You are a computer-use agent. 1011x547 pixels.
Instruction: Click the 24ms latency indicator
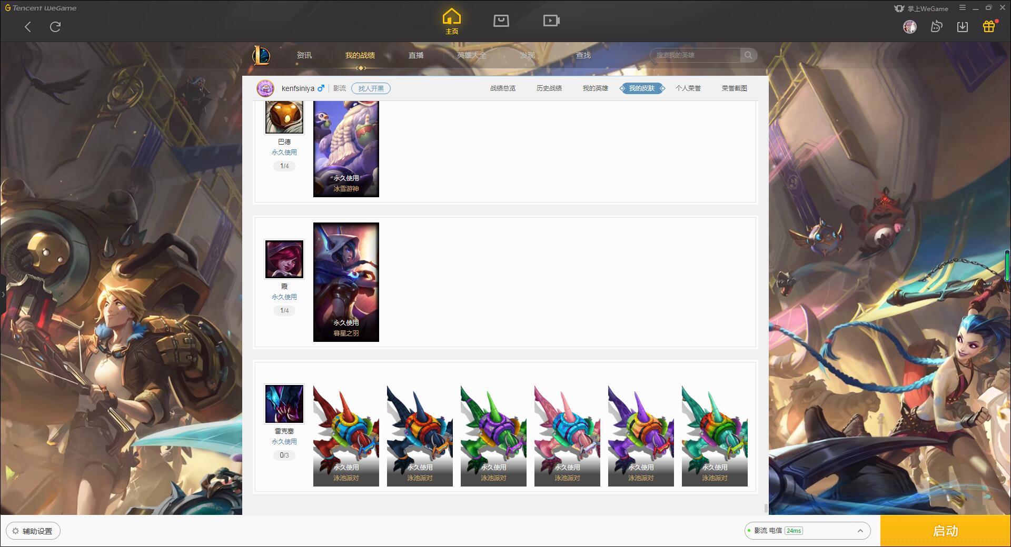click(x=794, y=531)
